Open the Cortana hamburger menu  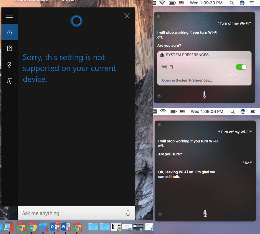[9, 16]
